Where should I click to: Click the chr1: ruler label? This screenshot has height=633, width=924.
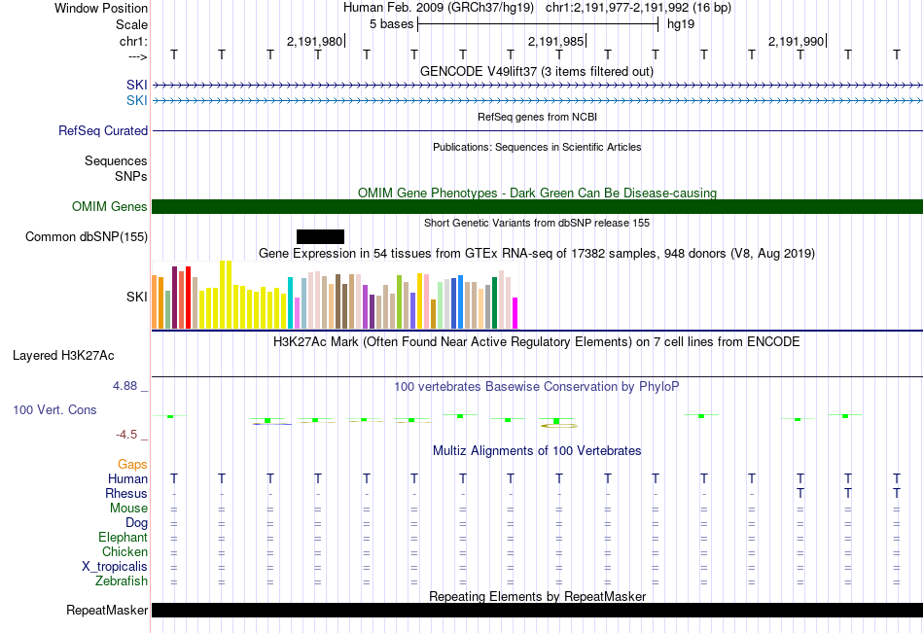[x=133, y=41]
